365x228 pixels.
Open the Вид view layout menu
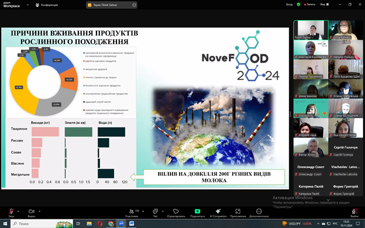click(x=325, y=5)
